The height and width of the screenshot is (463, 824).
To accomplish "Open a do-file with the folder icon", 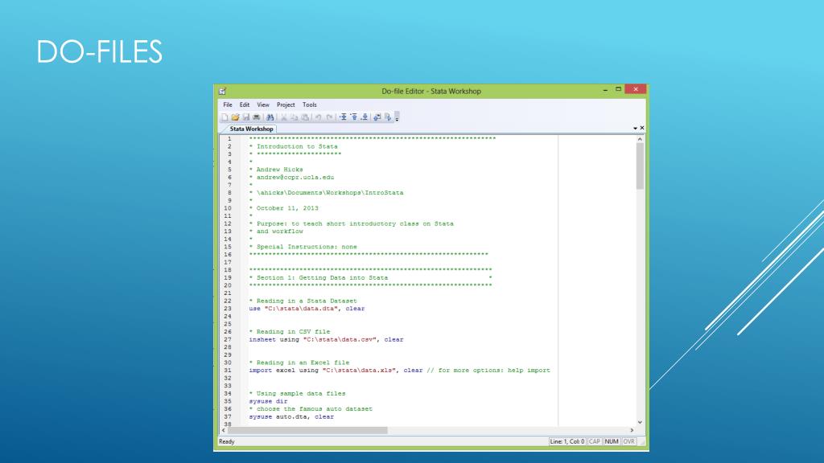I will (x=235, y=117).
